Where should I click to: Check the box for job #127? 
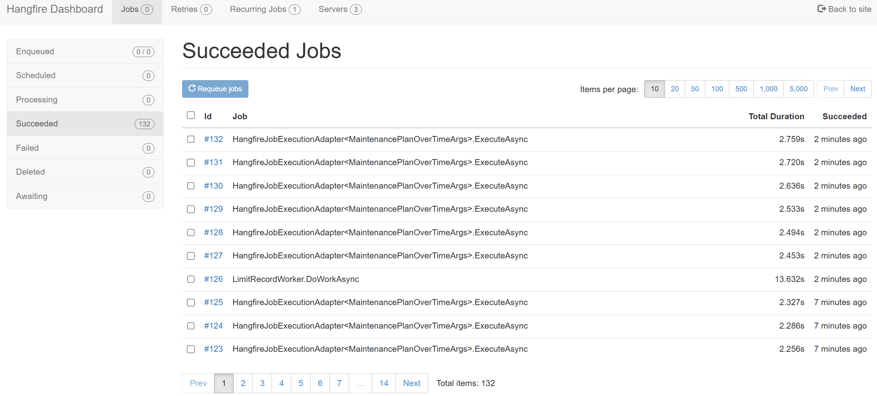click(191, 256)
